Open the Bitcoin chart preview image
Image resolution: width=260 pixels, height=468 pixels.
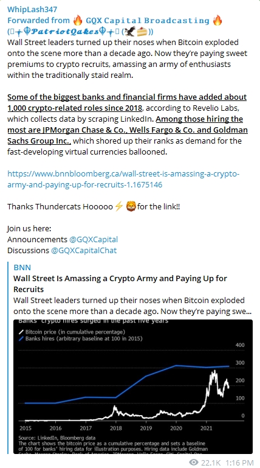[133, 386]
